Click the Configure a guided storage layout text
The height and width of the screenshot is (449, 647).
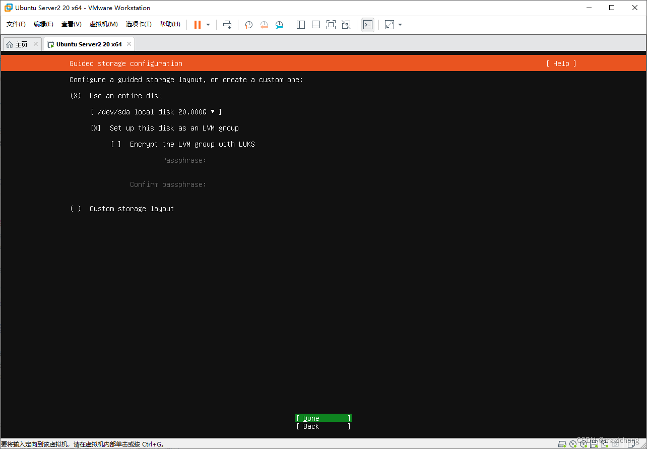186,80
